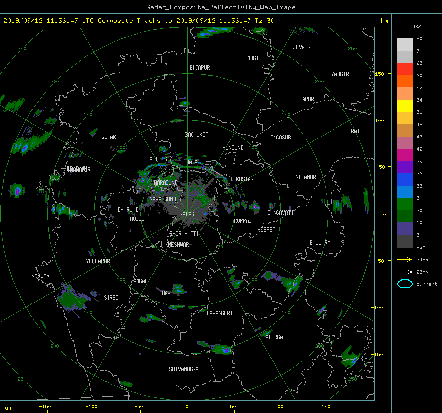Screen dimensions: 442x413
Task: Click the DHARWAD town label
Action: pyautogui.click(x=128, y=210)
